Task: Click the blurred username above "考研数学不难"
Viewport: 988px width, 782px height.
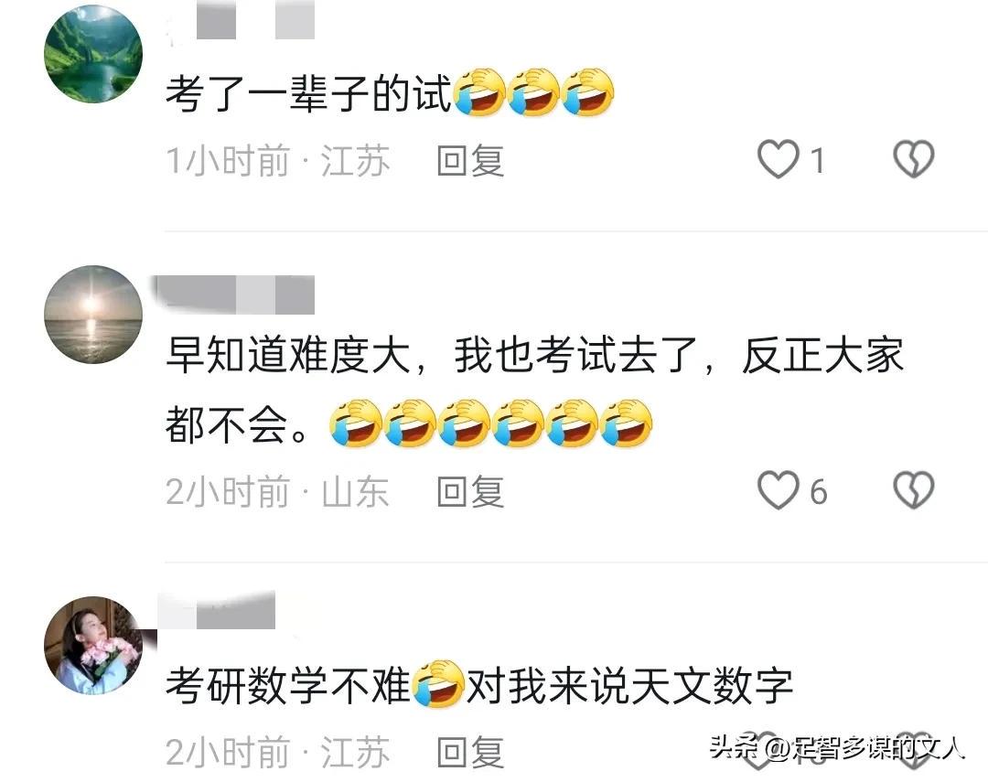Action: click(216, 610)
